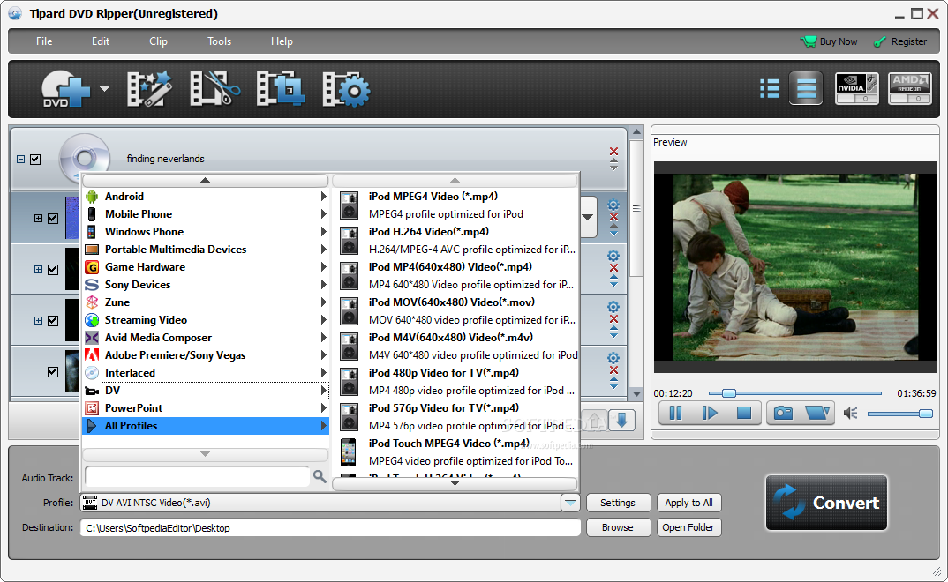Screen dimensions: 948x582
Task: Remove the third title using red X
Action: [x=613, y=318]
